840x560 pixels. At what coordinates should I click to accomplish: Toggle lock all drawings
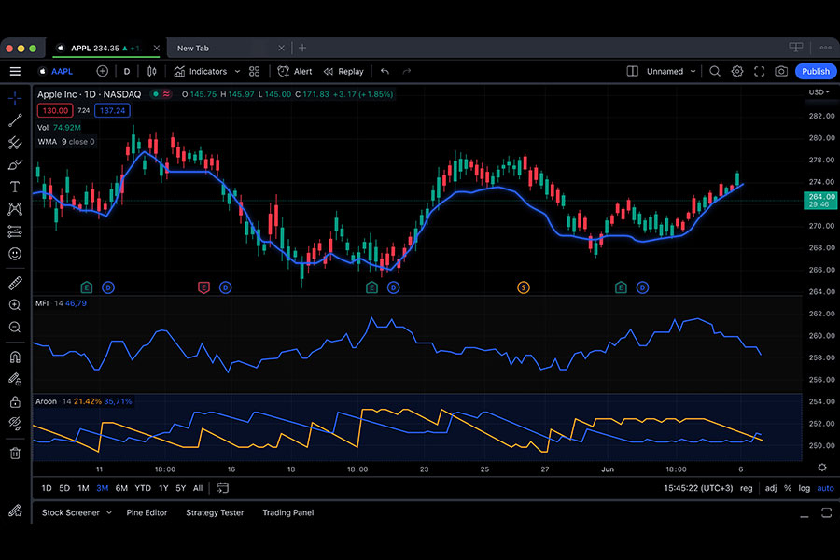click(15, 401)
